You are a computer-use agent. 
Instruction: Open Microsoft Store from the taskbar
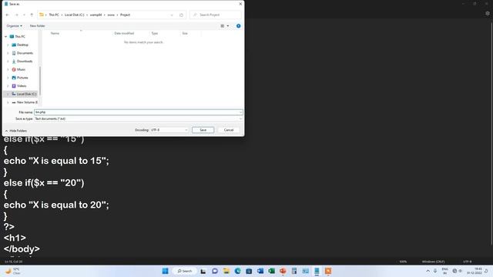point(249,271)
